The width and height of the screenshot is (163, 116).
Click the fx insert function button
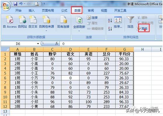[x=57, y=44]
